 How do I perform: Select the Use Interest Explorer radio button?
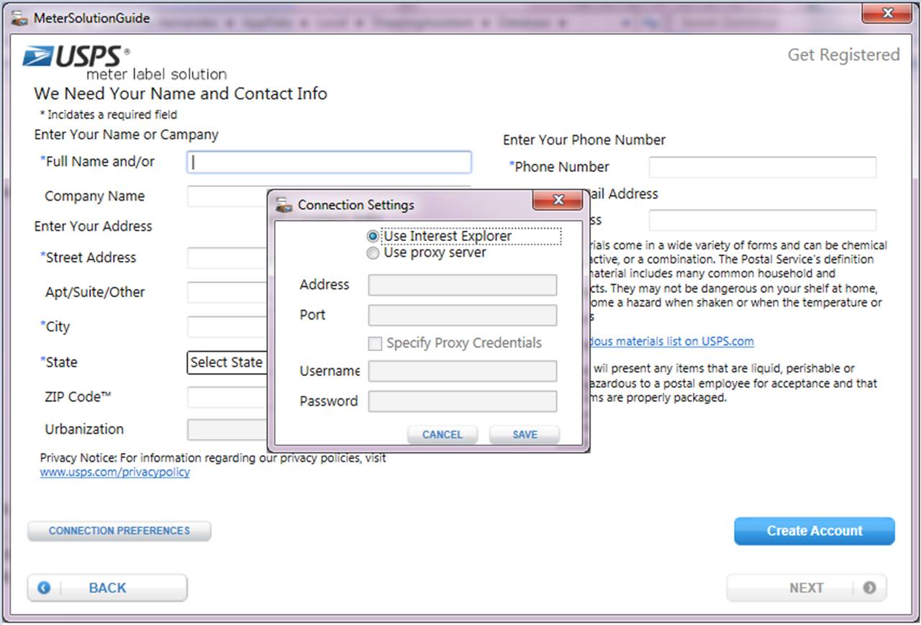tap(373, 236)
